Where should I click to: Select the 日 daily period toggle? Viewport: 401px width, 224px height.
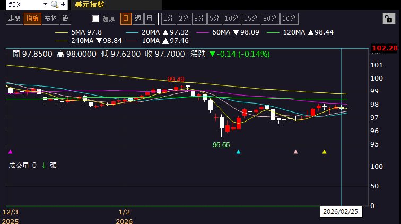click(126, 19)
